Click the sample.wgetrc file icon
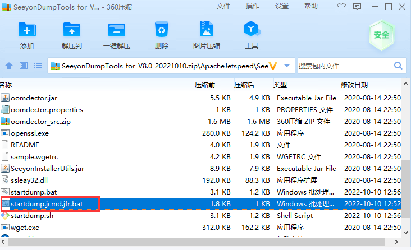 pos(5,156)
